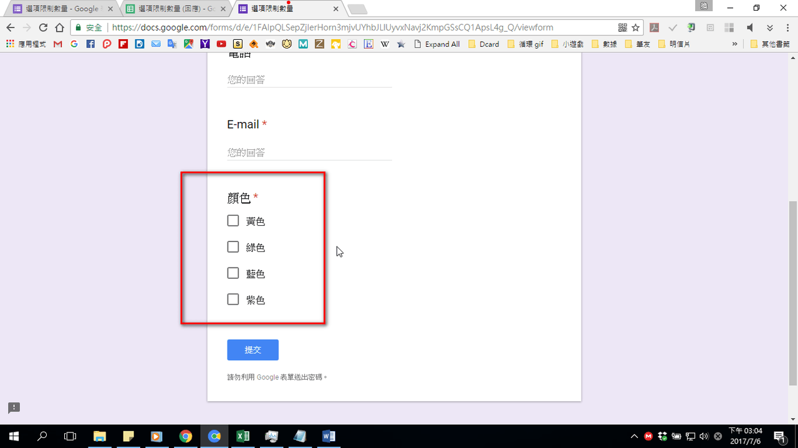Open Excel from the taskbar
This screenshot has height=448, width=798.
point(243,436)
